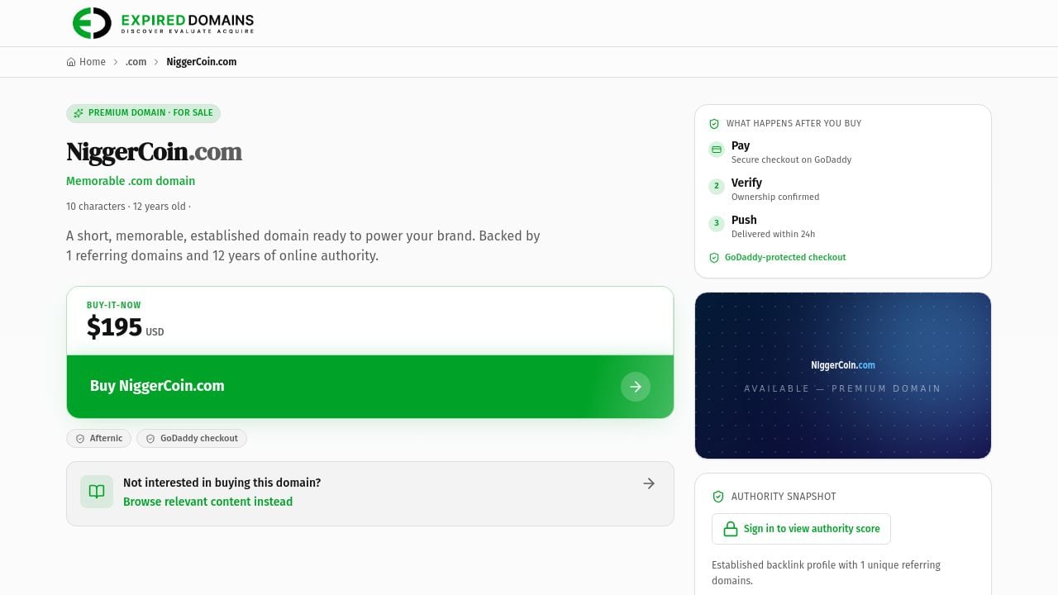The width and height of the screenshot is (1058, 595).
Task: Click the $195 price
Action: tap(114, 327)
